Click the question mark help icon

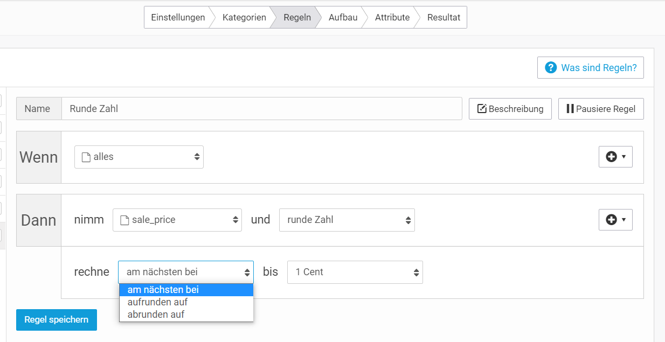click(550, 68)
